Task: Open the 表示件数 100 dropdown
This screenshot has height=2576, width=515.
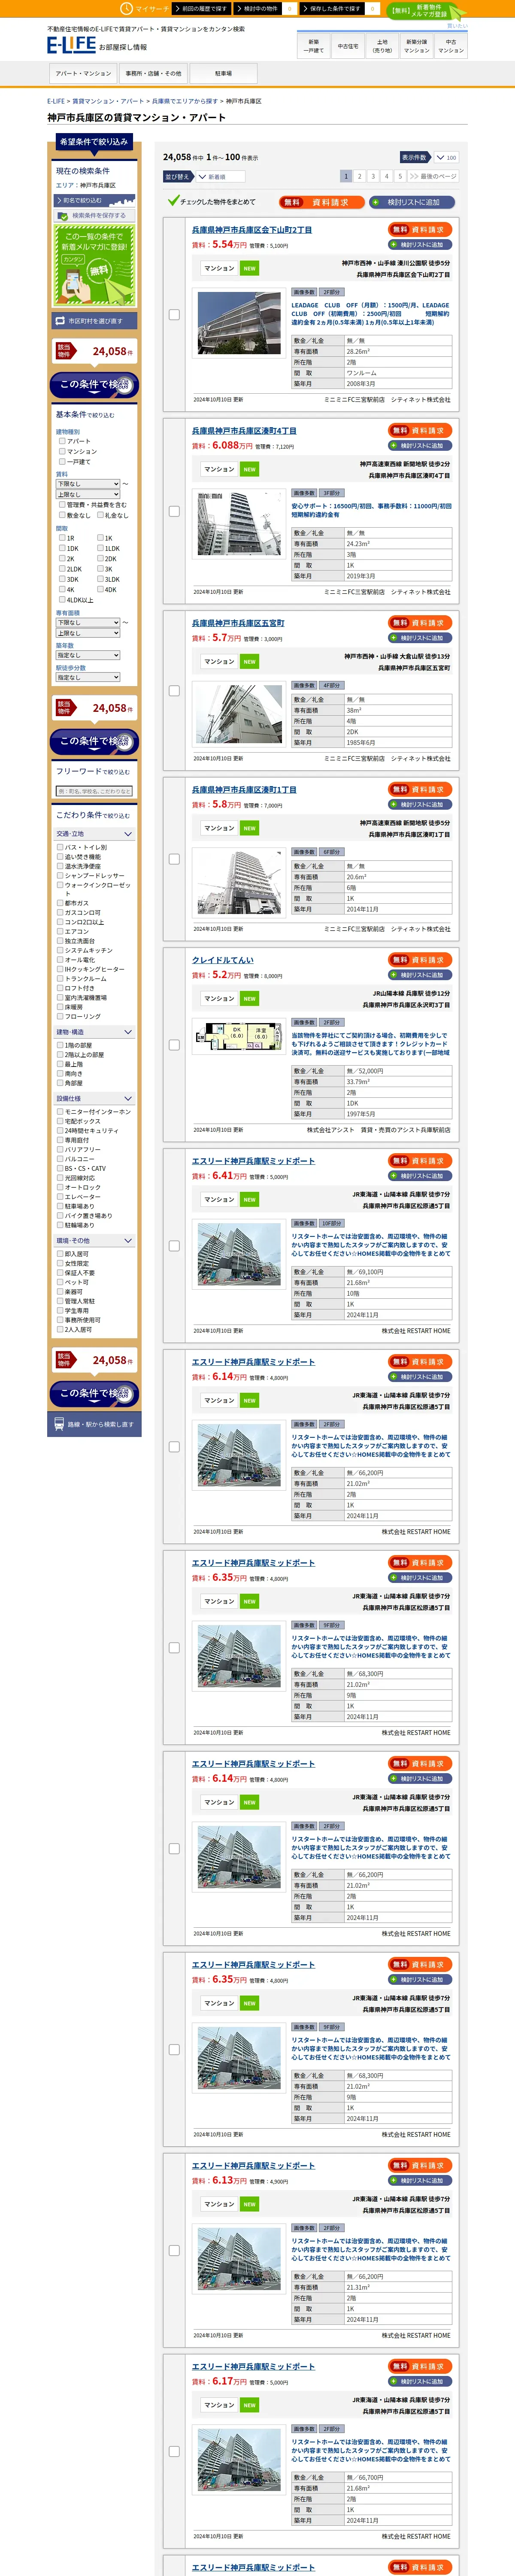Action: pos(446,157)
